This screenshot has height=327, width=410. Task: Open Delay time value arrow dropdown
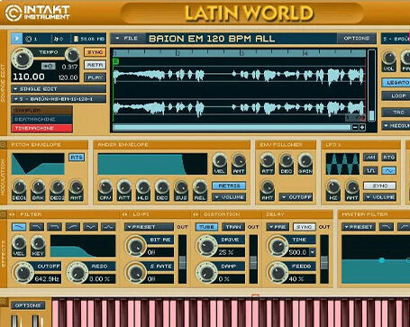tap(313, 252)
